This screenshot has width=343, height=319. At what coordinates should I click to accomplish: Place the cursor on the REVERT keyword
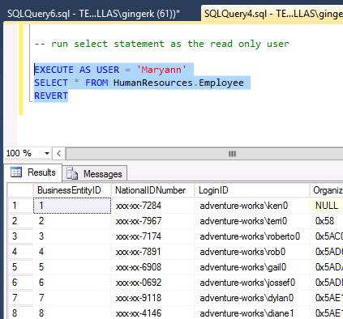coord(51,96)
